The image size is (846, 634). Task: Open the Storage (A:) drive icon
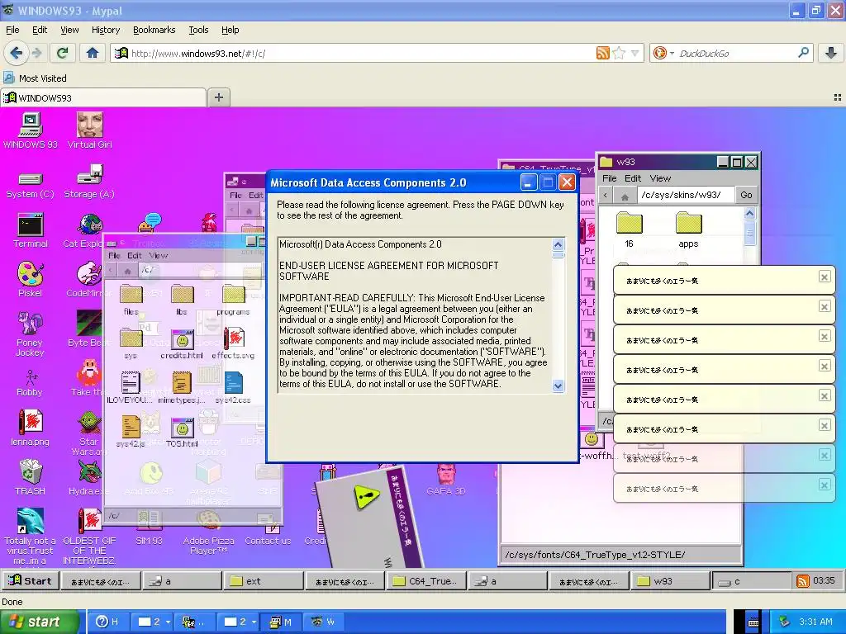coord(89,182)
